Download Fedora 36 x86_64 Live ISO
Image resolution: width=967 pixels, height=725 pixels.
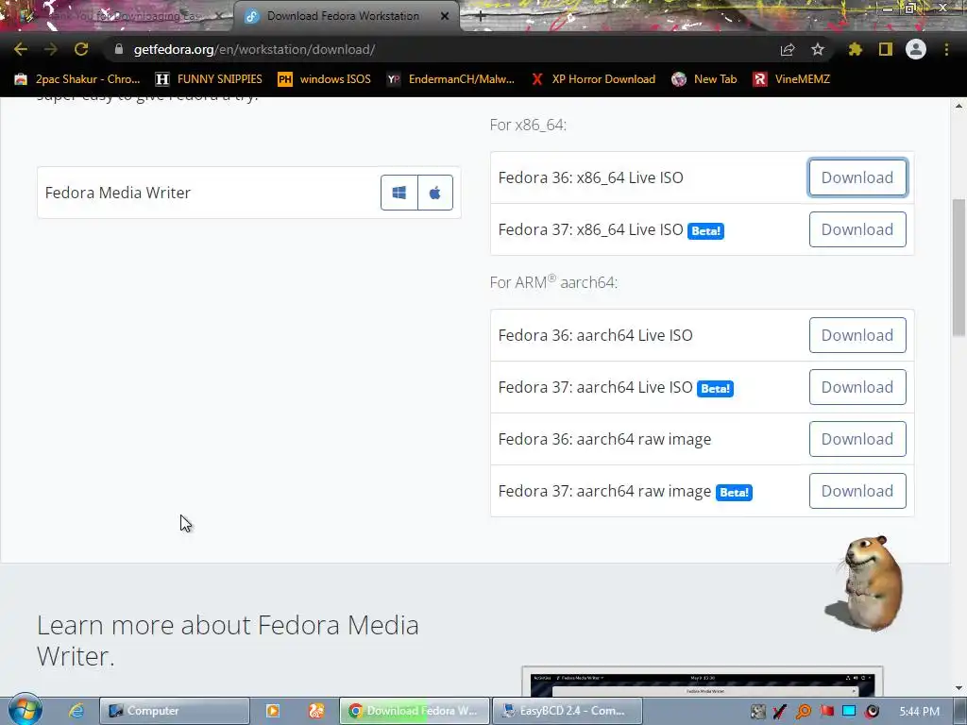(x=857, y=177)
